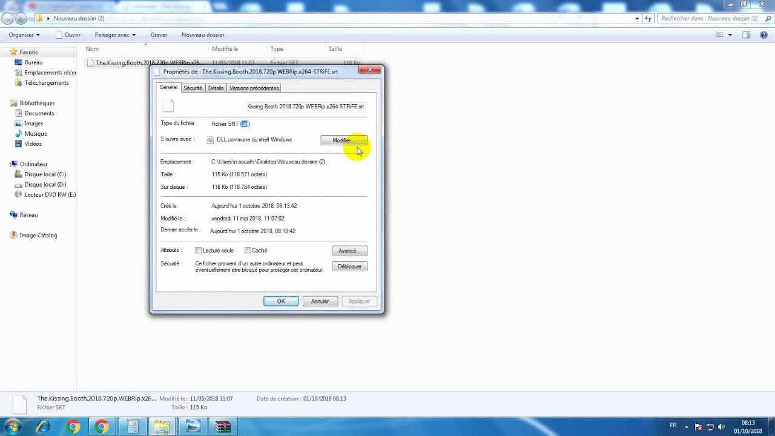775x436 pixels.
Task: Click the Modifier... button
Action: pyautogui.click(x=344, y=140)
